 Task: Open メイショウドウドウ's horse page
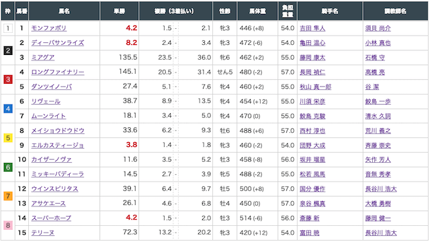58,131
